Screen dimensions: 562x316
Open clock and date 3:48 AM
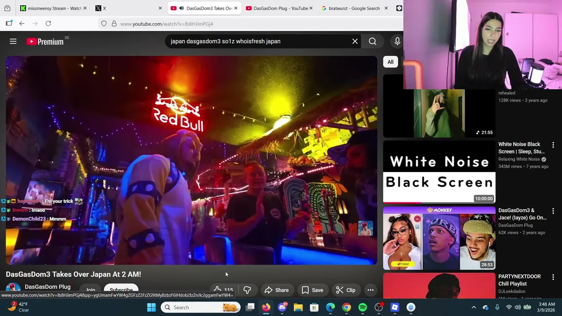pos(546,307)
